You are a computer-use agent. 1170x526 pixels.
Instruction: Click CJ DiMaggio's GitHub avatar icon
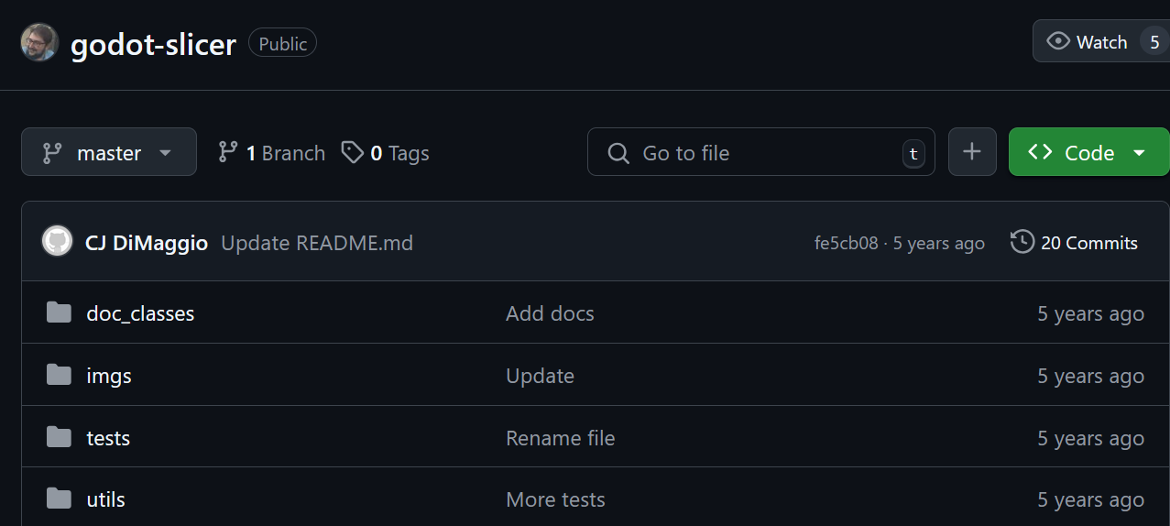click(x=57, y=242)
